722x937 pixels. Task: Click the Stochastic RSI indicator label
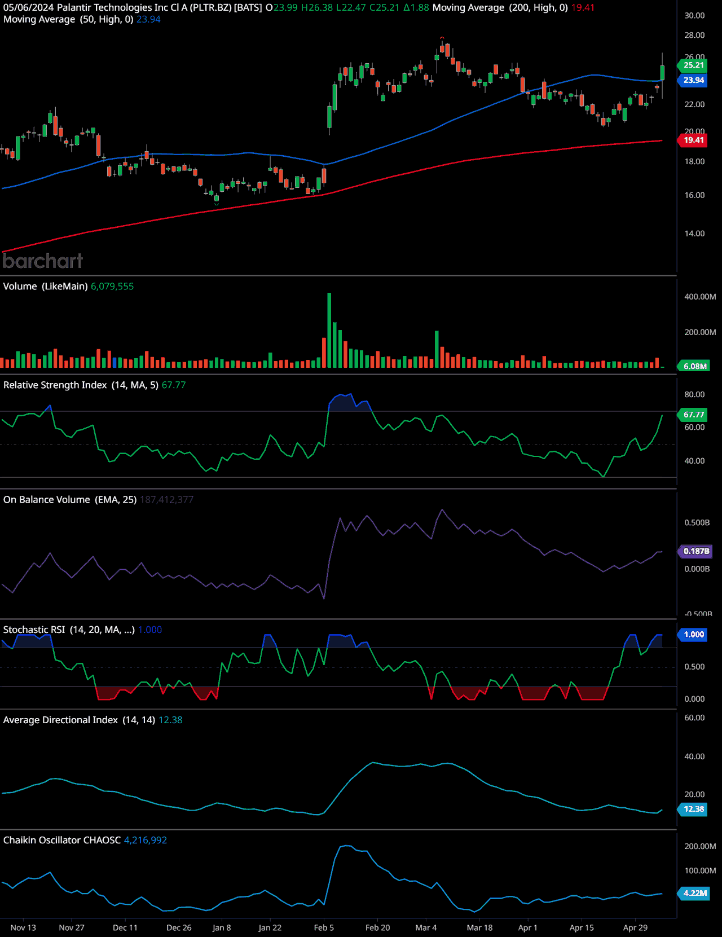(69, 630)
